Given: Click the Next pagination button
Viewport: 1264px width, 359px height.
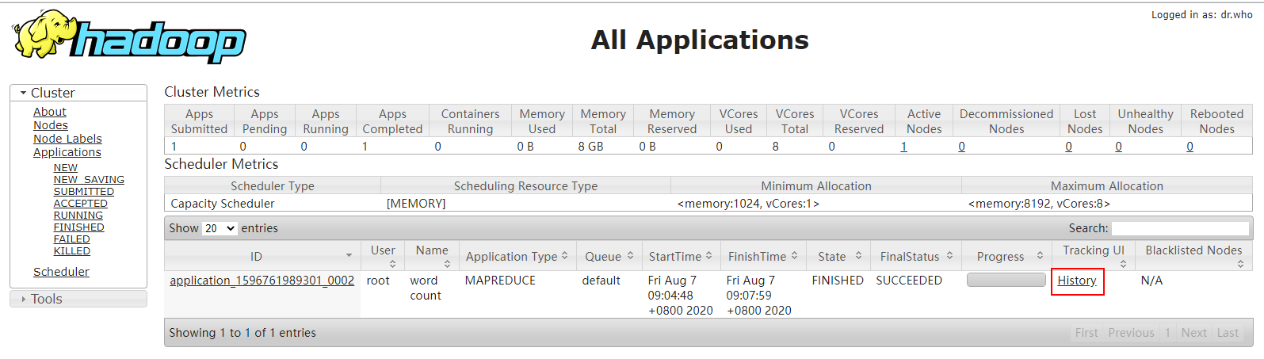Looking at the screenshot, I should tap(1193, 333).
